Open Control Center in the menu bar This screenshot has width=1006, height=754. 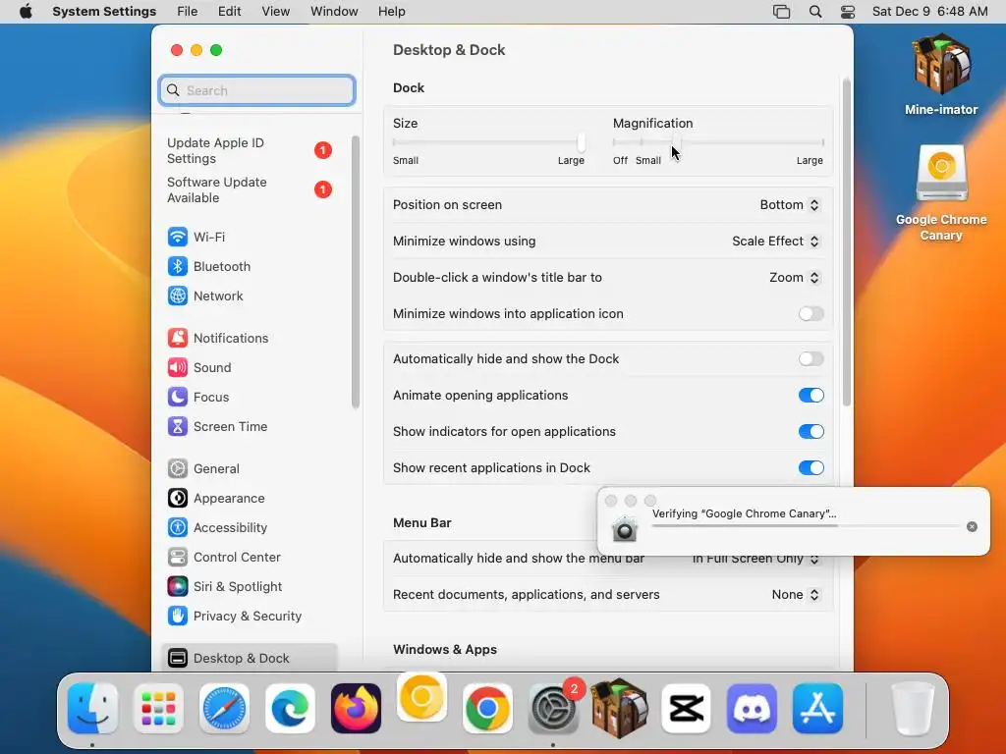(x=848, y=12)
